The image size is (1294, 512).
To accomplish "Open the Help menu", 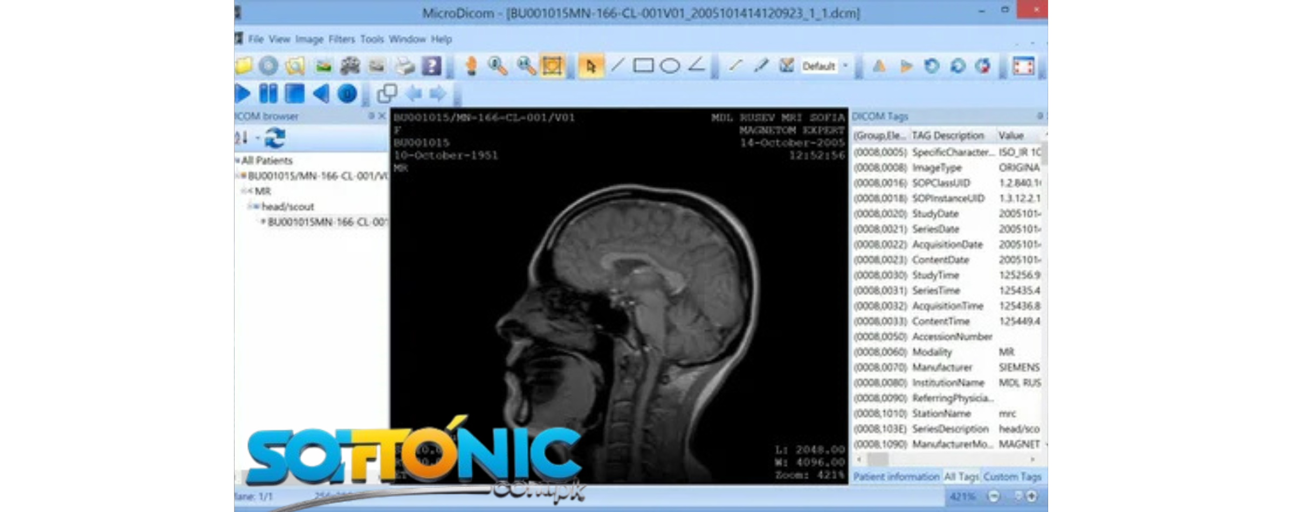I will pyautogui.click(x=441, y=39).
